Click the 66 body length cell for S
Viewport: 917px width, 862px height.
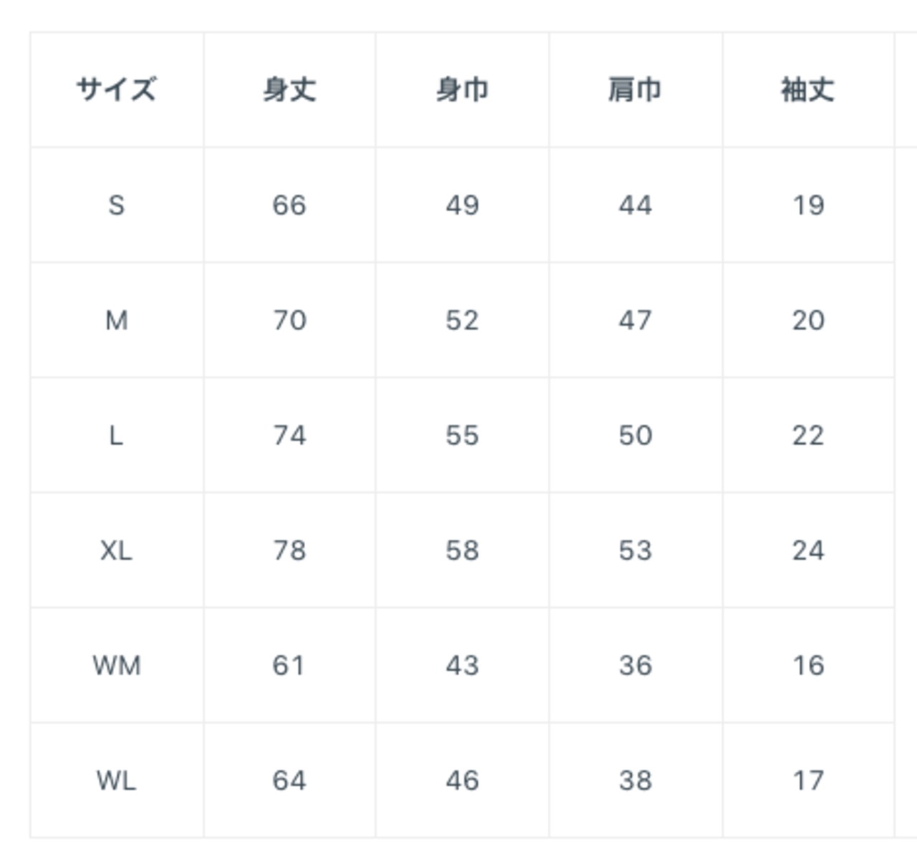pos(289,205)
